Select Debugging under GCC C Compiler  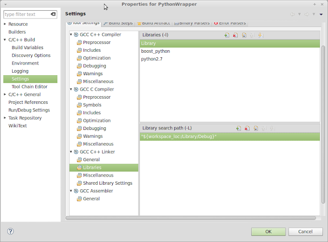coord(94,128)
